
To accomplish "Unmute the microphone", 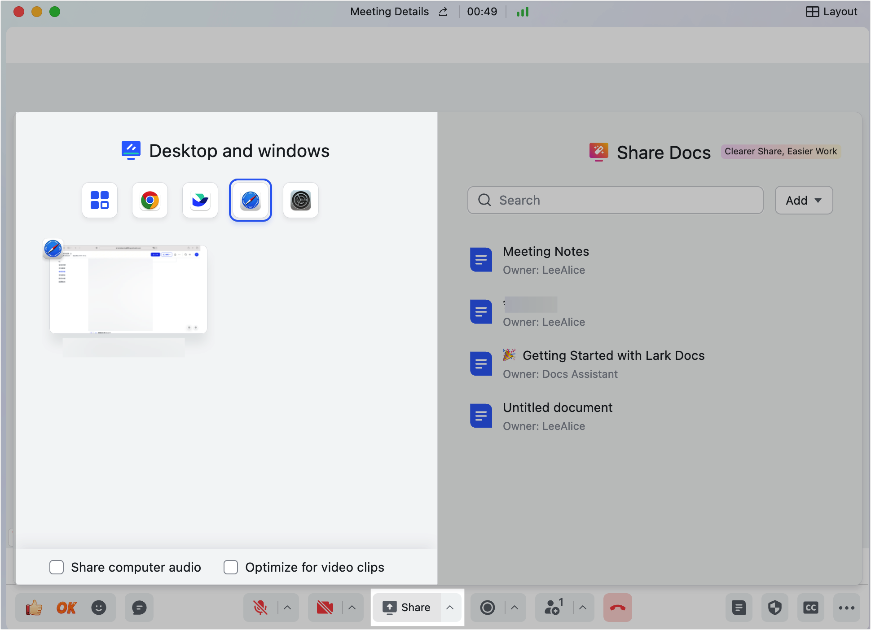I will pyautogui.click(x=260, y=608).
